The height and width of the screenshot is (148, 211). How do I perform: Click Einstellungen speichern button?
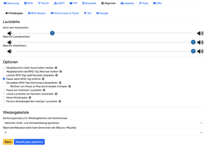(29, 142)
